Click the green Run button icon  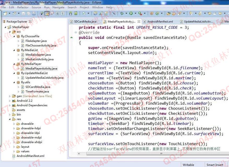click(x=131, y=14)
